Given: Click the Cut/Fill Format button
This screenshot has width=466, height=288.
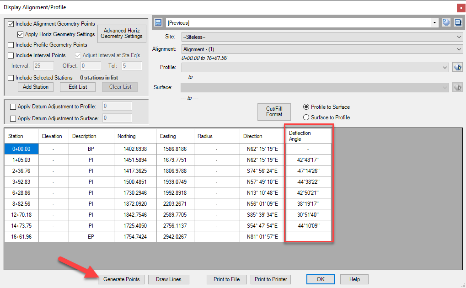Looking at the screenshot, I should 274,112.
